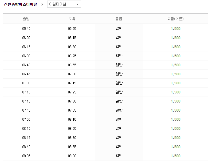Screen dimensions: 209x161
Task: Click the 06:30 arrival time cell
Action: (72, 47)
